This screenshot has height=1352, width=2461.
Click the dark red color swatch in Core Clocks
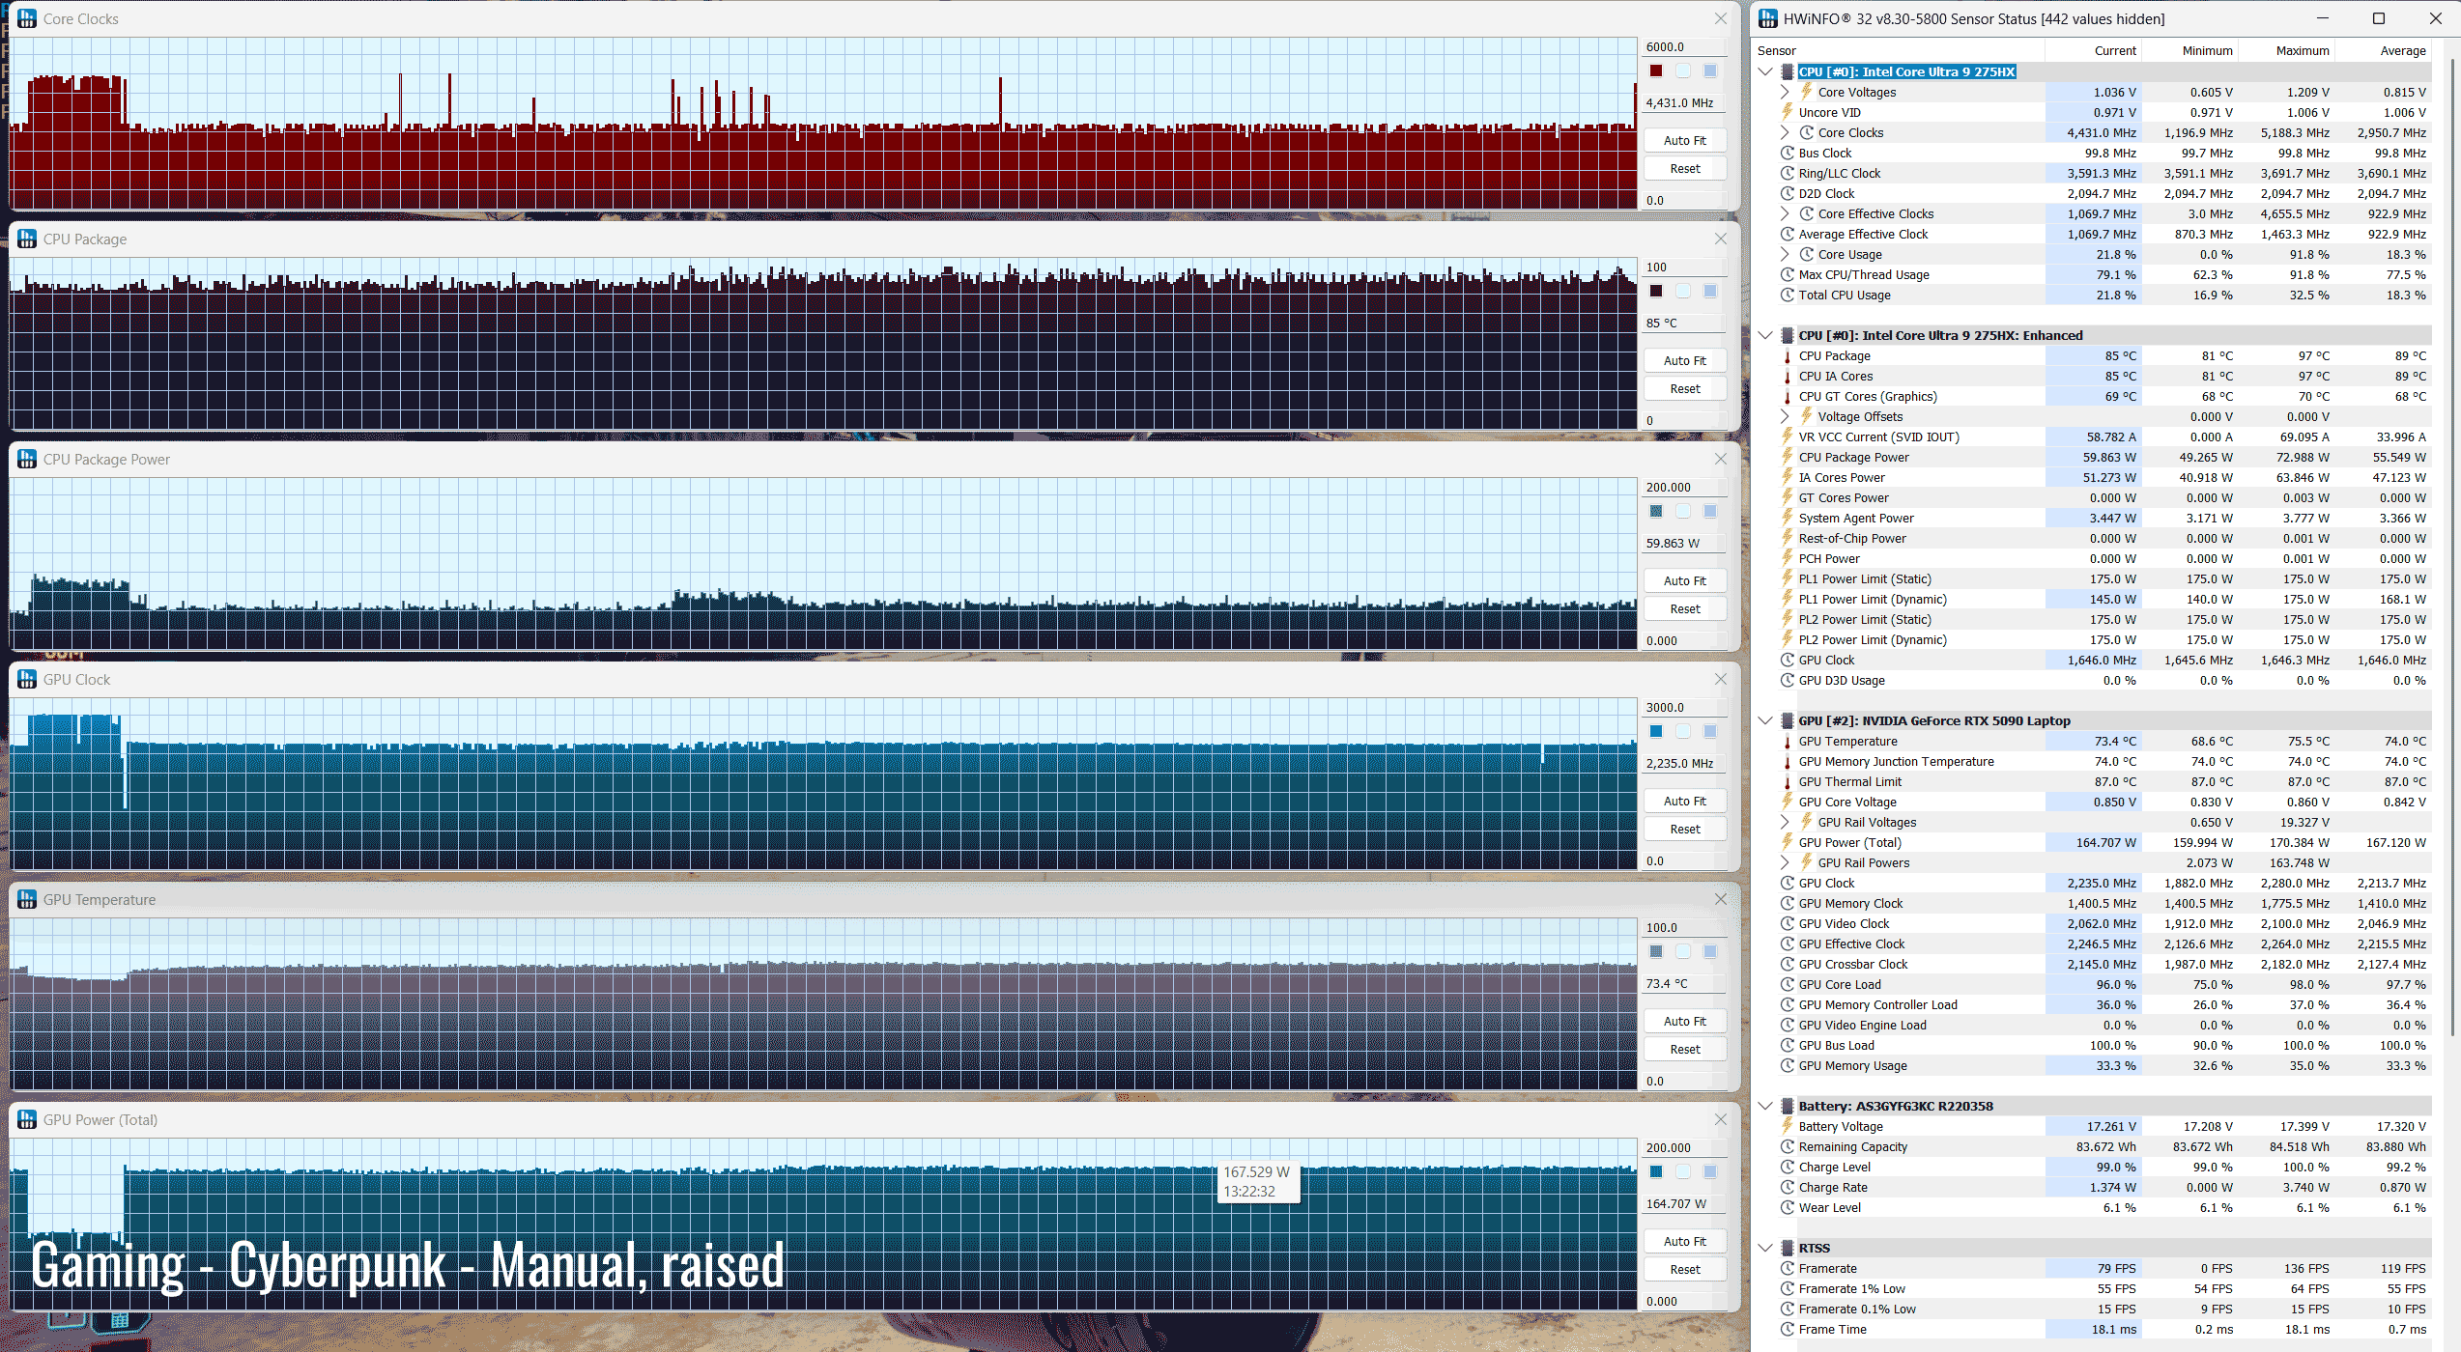click(x=1656, y=70)
